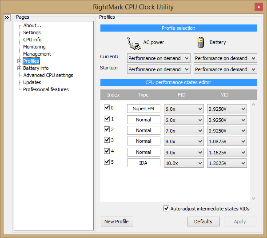Select Battery info in the Pages tree

tap(36, 68)
